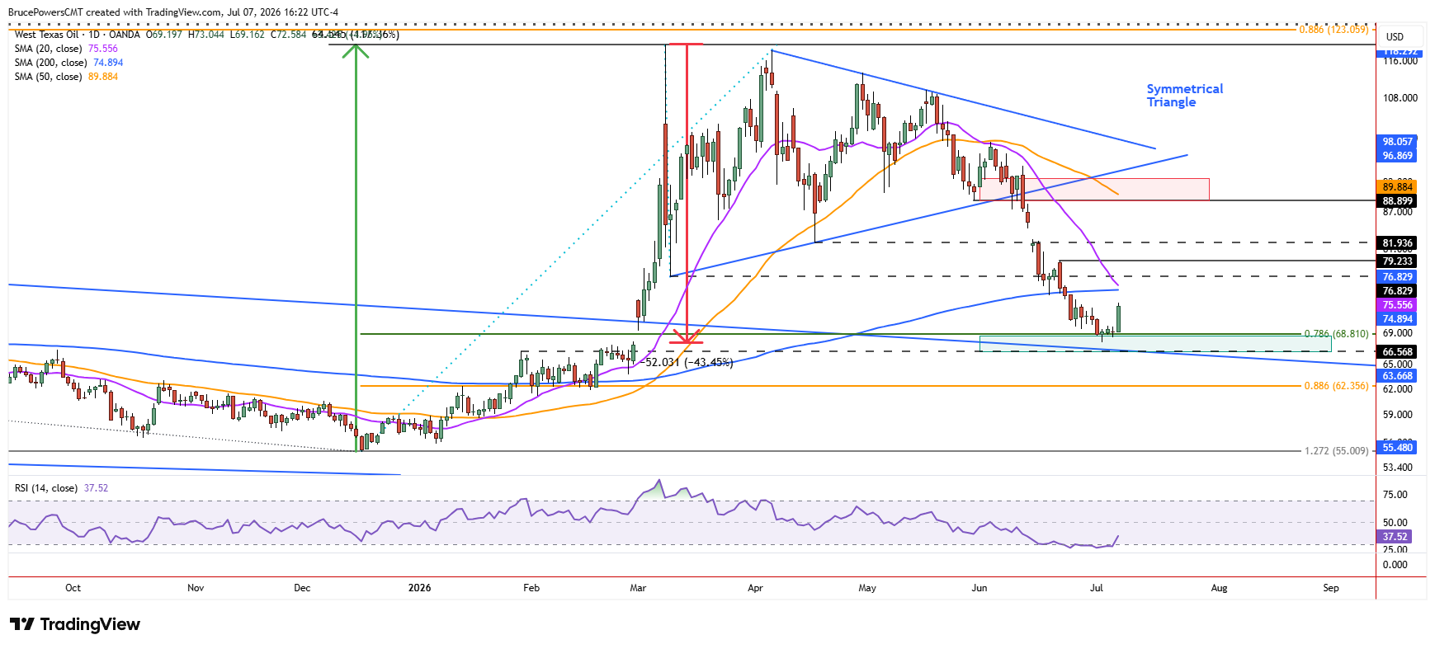The image size is (1435, 649).
Task: Click the Oct label on the time axis
Action: (x=73, y=588)
